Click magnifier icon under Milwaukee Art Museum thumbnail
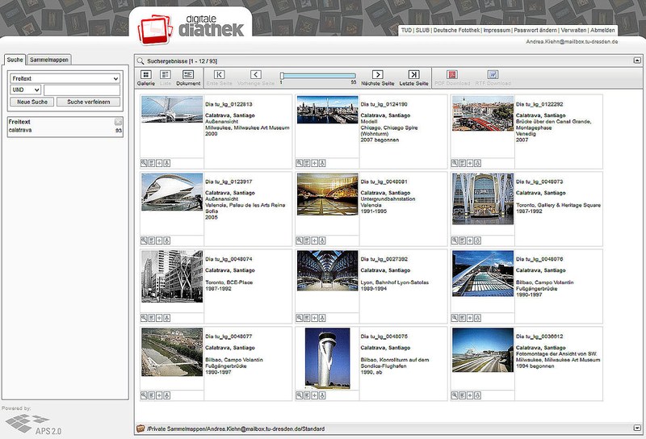 [144, 162]
